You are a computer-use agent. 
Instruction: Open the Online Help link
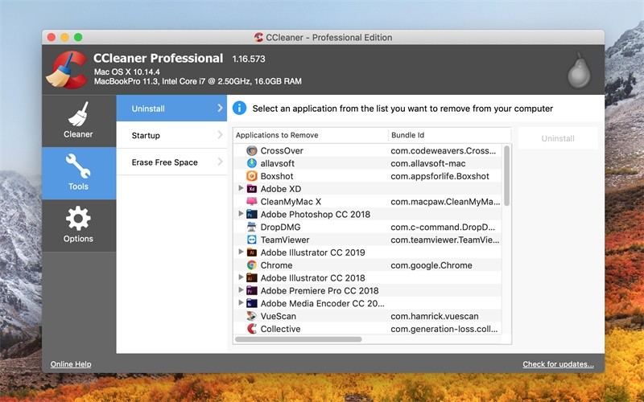pyautogui.click(x=71, y=364)
